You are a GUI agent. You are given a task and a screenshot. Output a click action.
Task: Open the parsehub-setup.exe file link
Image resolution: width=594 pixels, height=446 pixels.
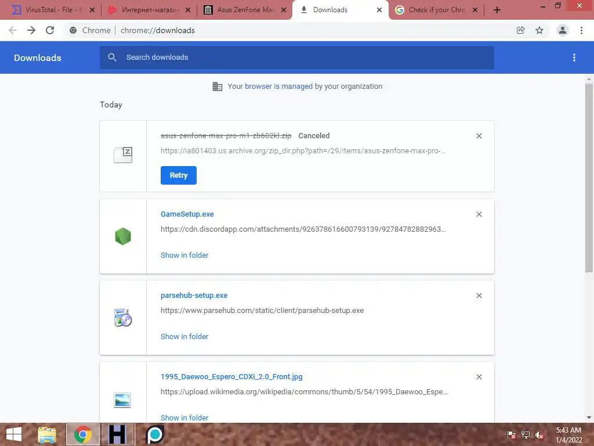[194, 296]
